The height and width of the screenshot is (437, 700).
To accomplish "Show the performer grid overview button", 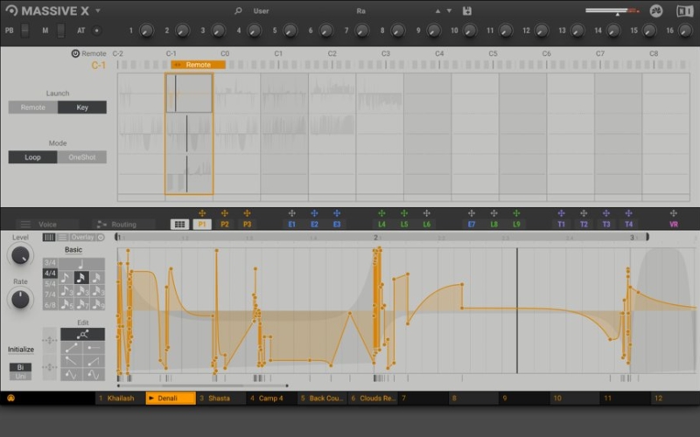I will [x=179, y=225].
